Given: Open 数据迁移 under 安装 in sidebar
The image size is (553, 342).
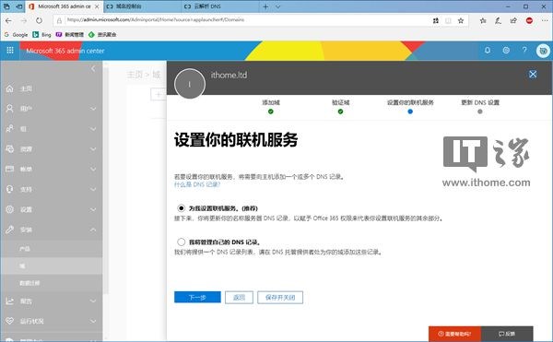Looking at the screenshot, I should coord(29,283).
